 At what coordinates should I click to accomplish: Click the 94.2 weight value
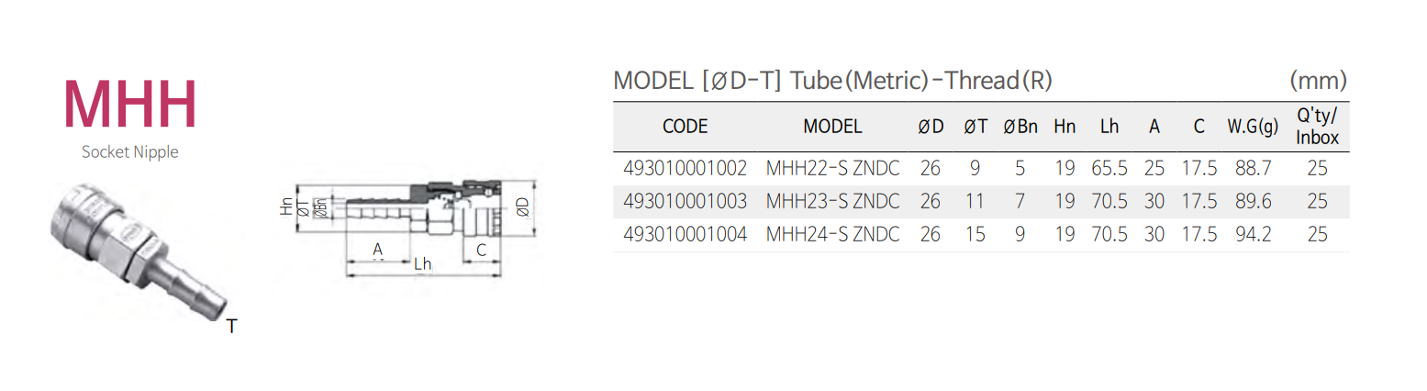click(1253, 234)
